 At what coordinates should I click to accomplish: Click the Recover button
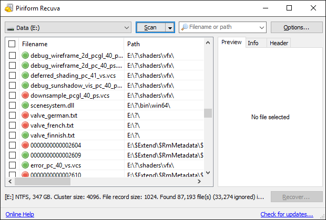[297, 197]
